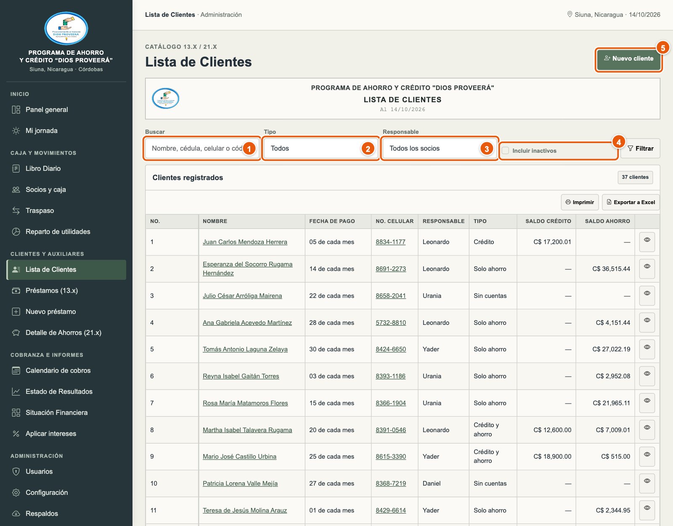Click phone number 8366-1904

(x=391, y=403)
